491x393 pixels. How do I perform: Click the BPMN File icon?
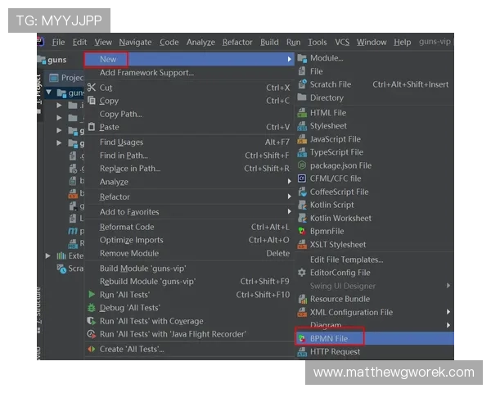coord(302,338)
